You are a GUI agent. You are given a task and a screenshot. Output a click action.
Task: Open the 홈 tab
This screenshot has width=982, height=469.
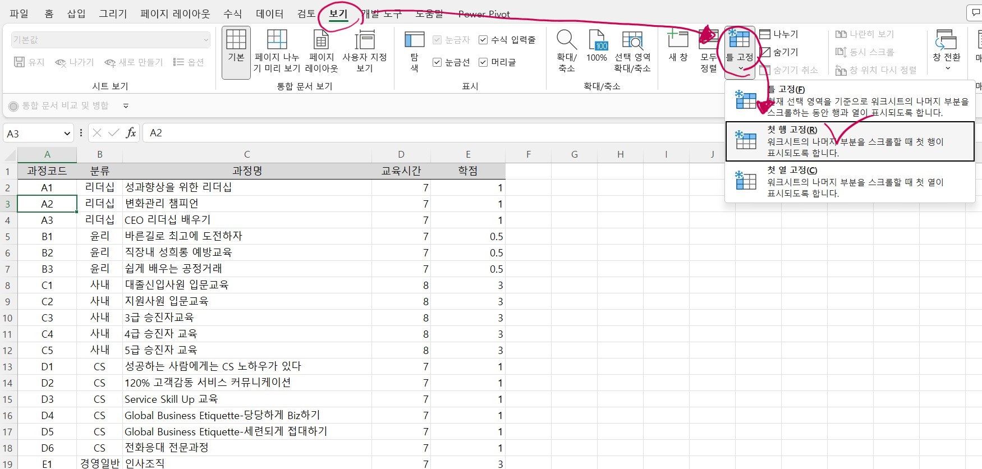[x=49, y=13]
